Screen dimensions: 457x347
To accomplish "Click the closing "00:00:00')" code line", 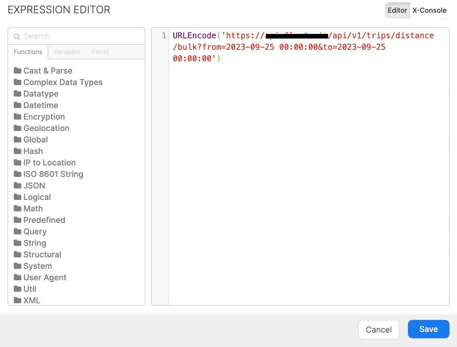I will coord(197,59).
